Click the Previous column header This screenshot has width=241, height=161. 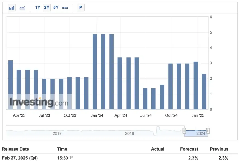point(219,149)
